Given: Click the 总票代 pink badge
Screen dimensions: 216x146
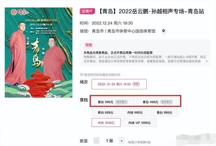Looking at the screenshot, I should [x=87, y=11].
